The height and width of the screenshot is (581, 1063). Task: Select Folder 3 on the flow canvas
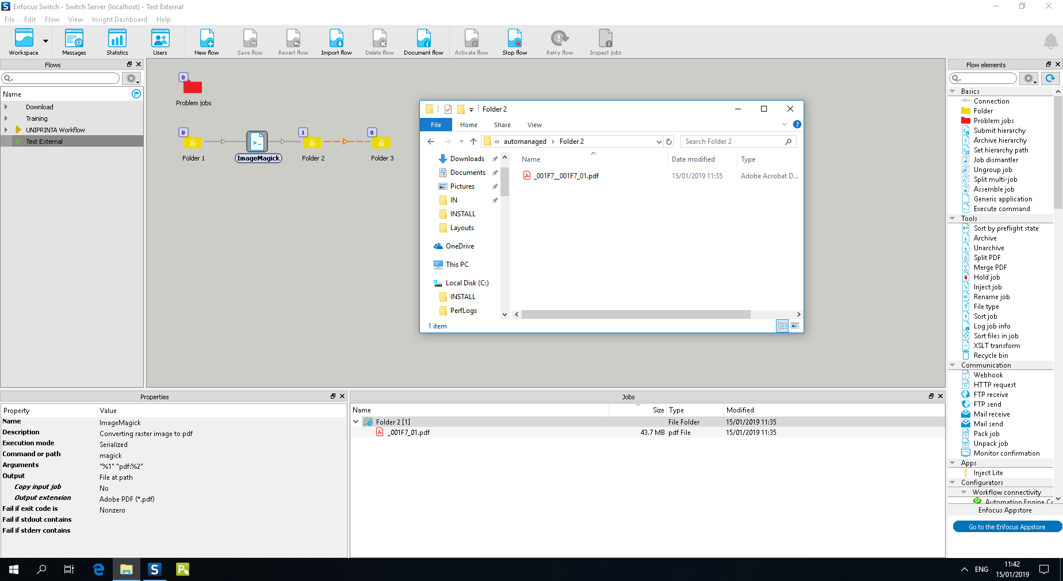coord(381,142)
